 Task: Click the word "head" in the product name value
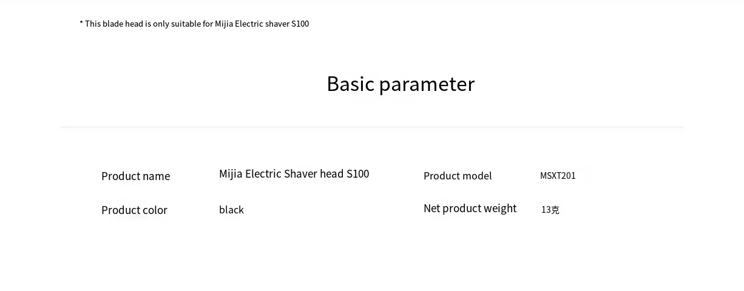tap(331, 174)
